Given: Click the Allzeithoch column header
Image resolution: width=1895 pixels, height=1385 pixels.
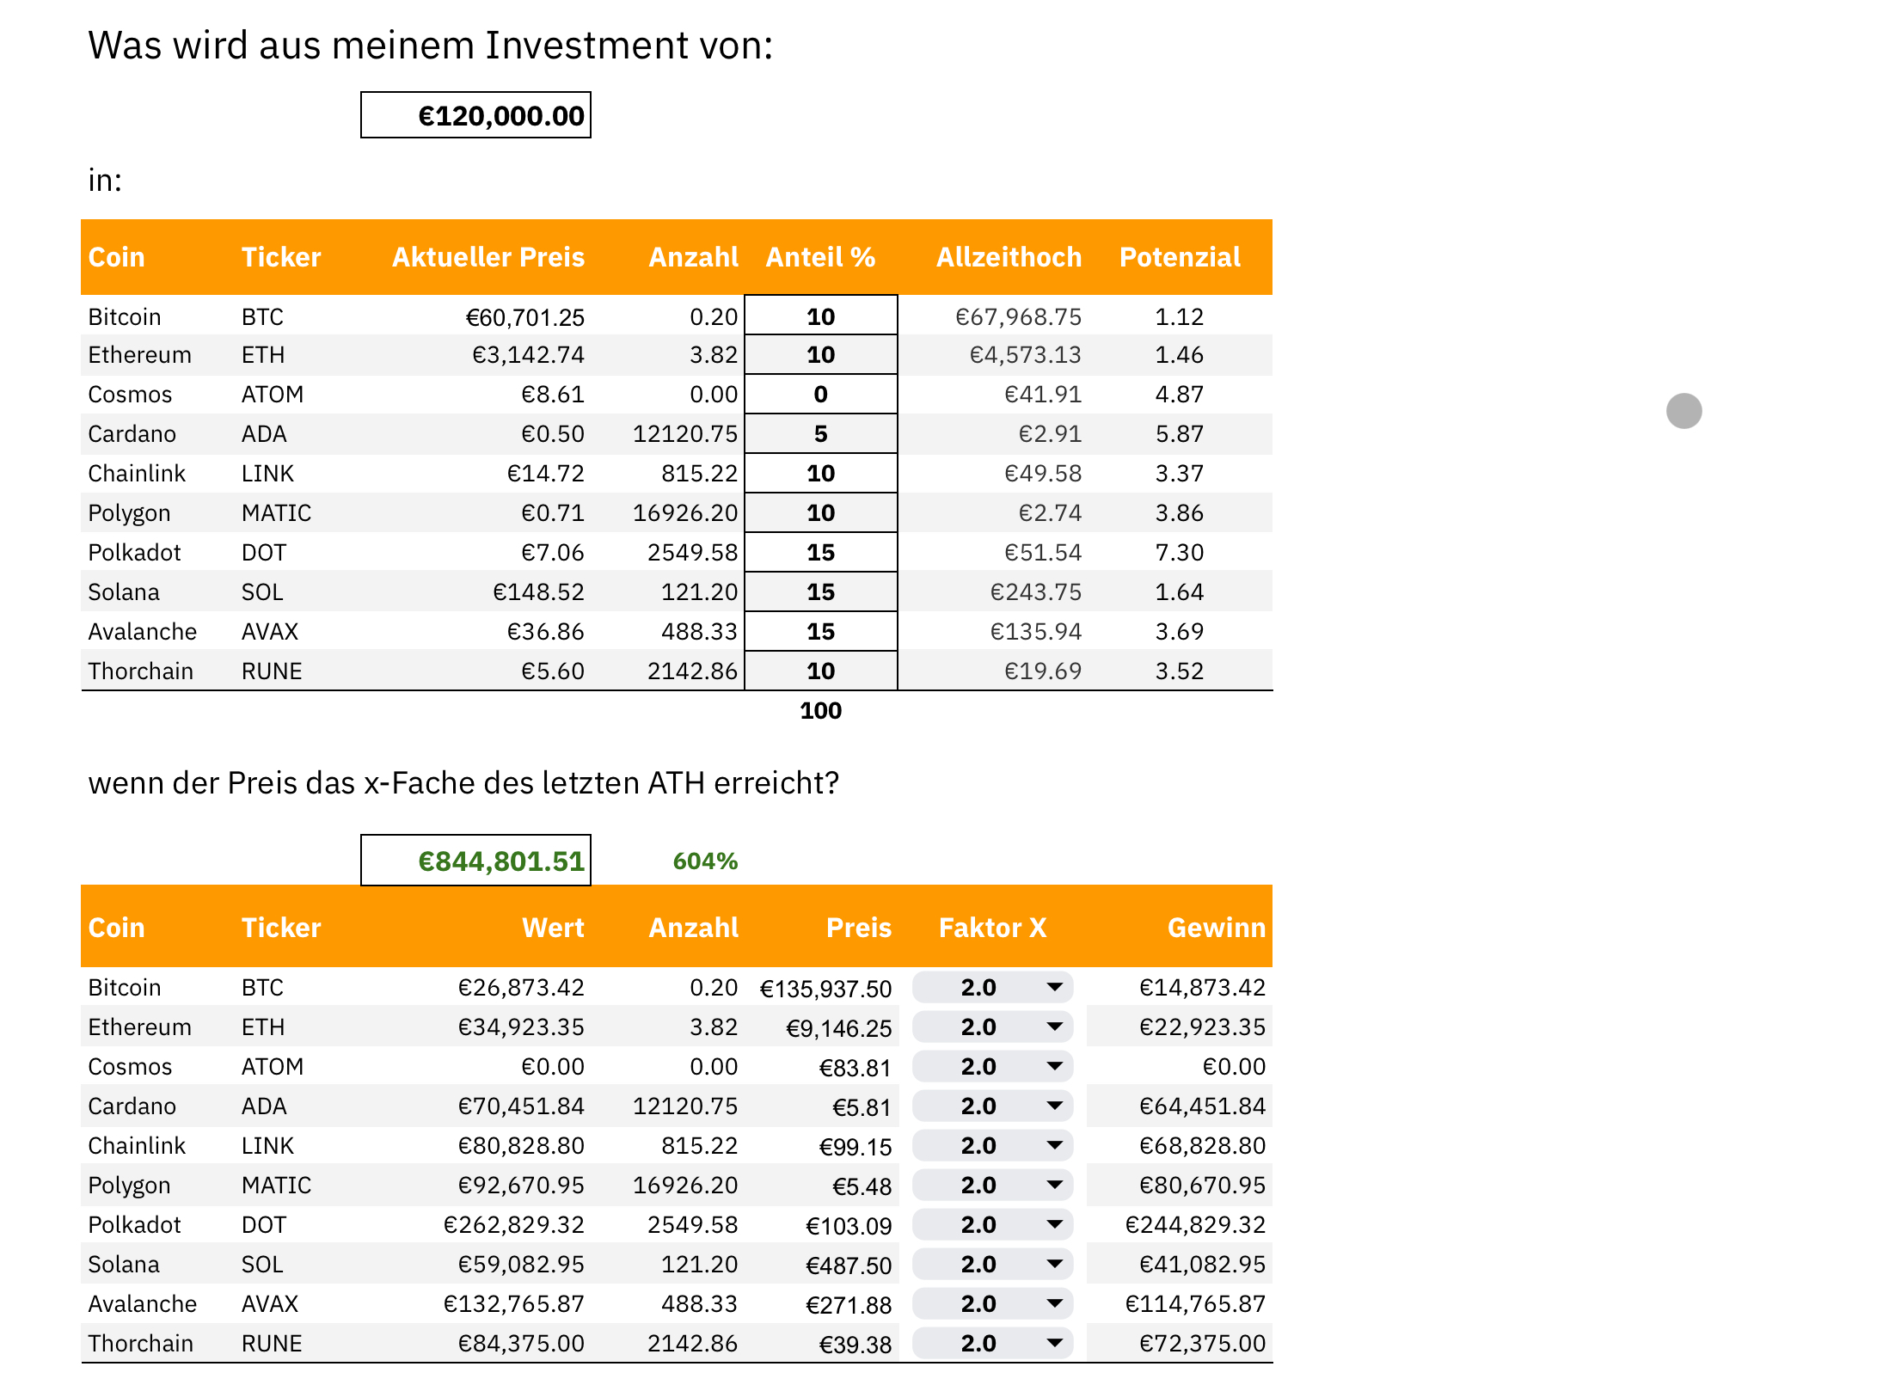Looking at the screenshot, I should [1009, 257].
